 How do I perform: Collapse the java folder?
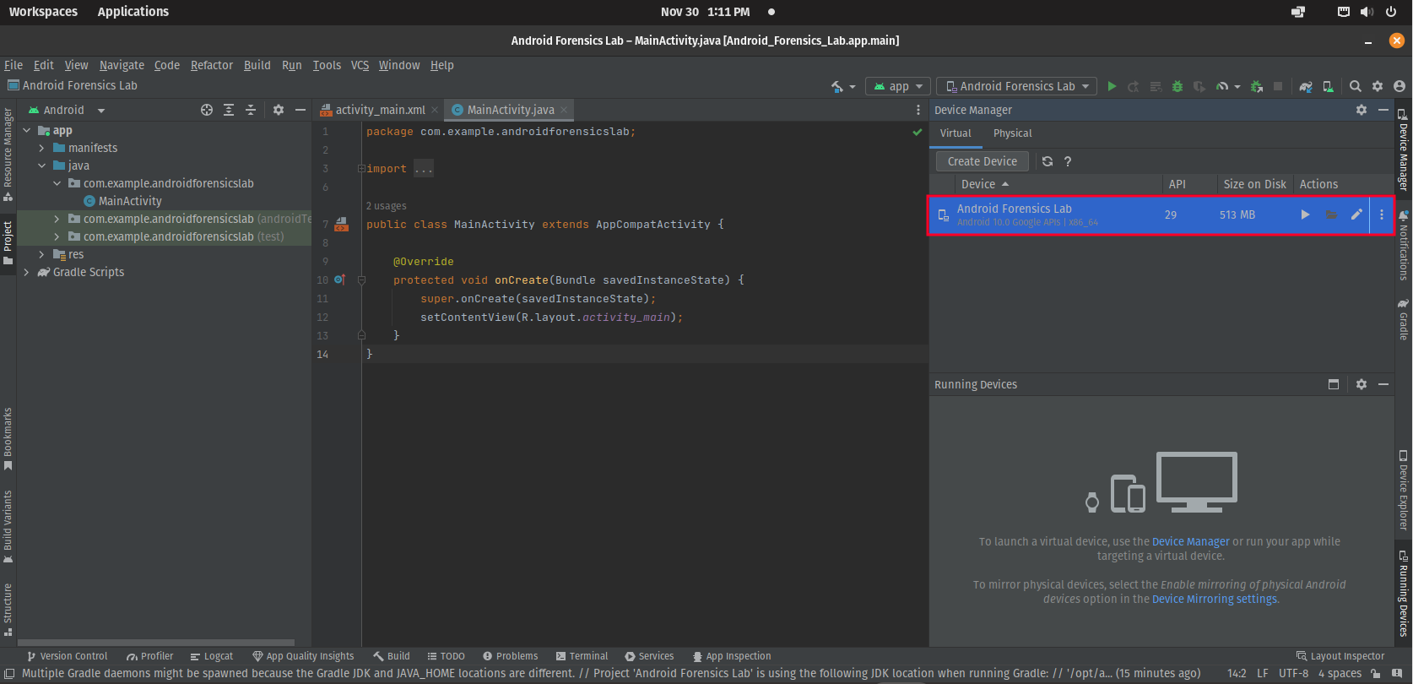[x=42, y=166]
